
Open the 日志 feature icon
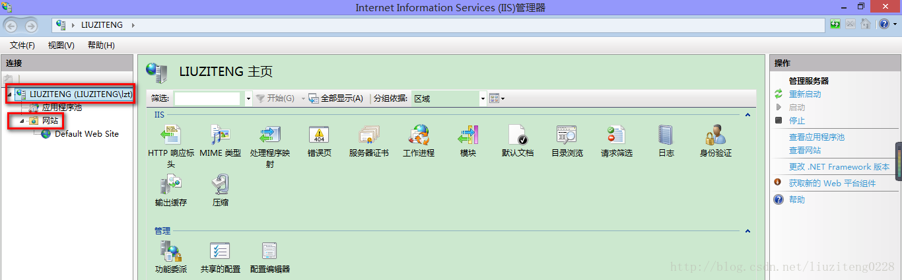pyautogui.click(x=666, y=135)
